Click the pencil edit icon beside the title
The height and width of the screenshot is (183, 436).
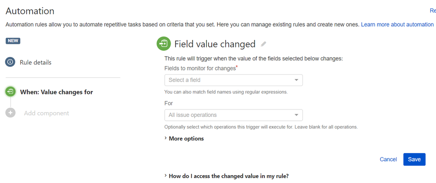point(263,44)
